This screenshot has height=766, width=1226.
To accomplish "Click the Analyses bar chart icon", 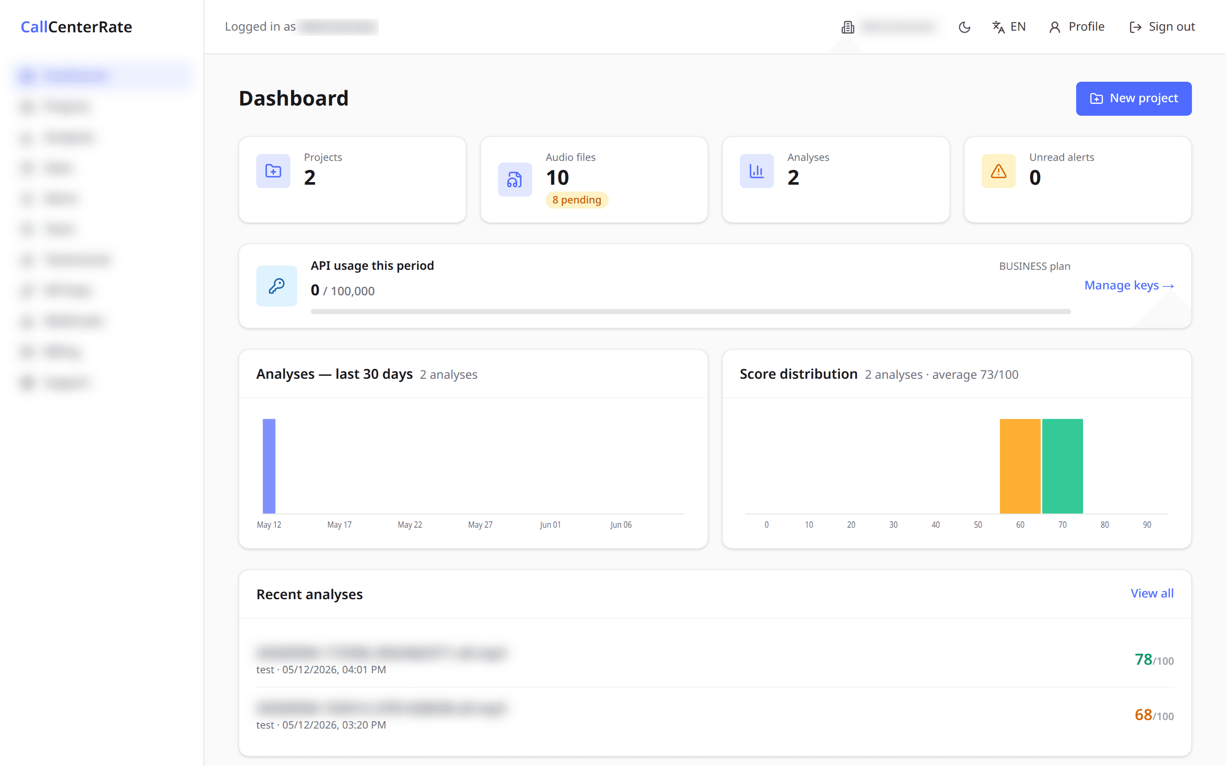I will [x=756, y=171].
